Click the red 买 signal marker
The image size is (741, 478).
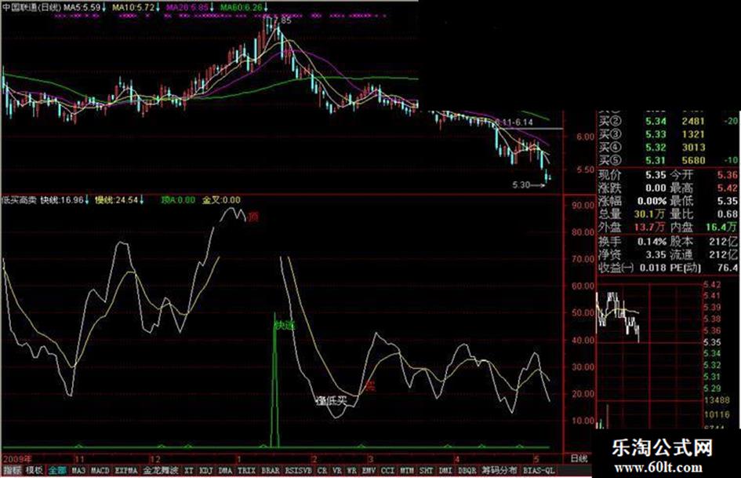[370, 387]
